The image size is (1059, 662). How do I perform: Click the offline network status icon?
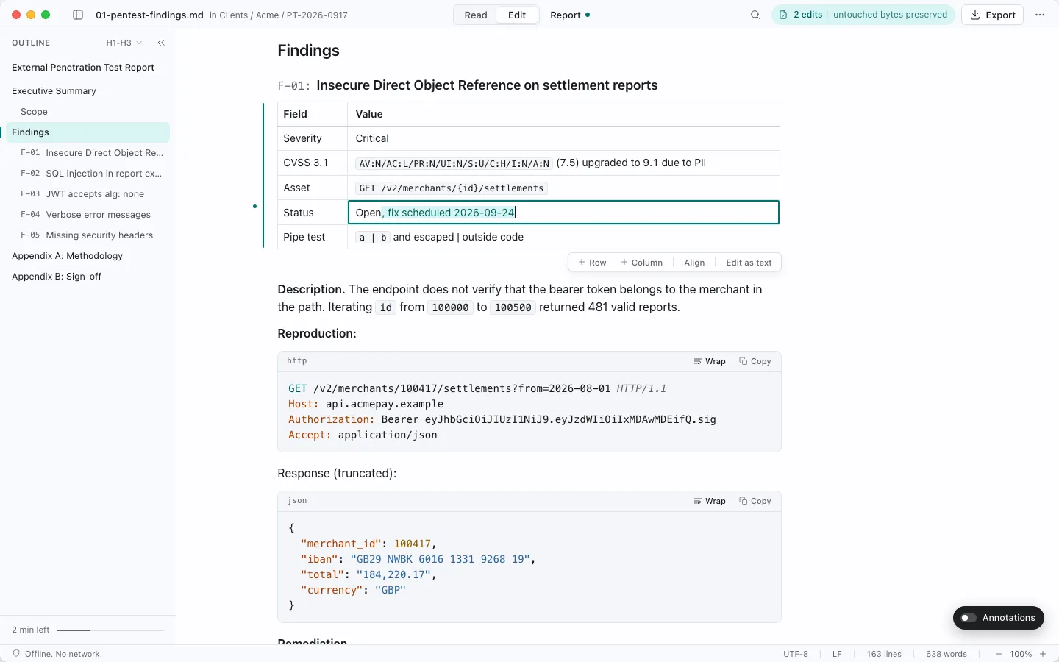click(x=16, y=654)
